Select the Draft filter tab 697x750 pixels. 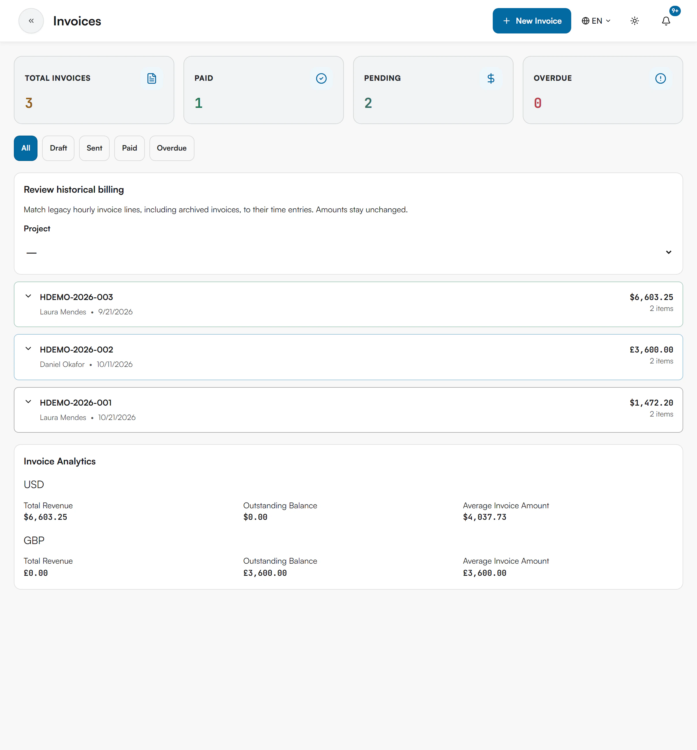[x=59, y=148]
